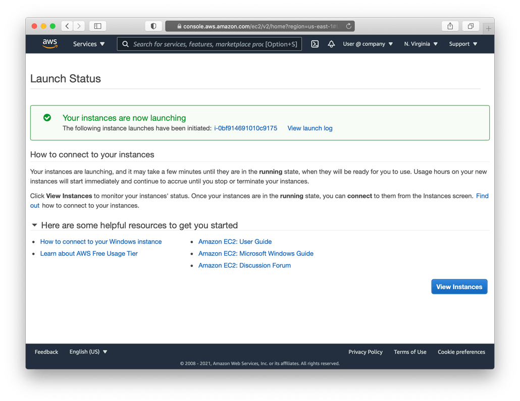Screen dimensions: 520x401
Task: Open the N. Virginia region selector
Action: pos(421,44)
